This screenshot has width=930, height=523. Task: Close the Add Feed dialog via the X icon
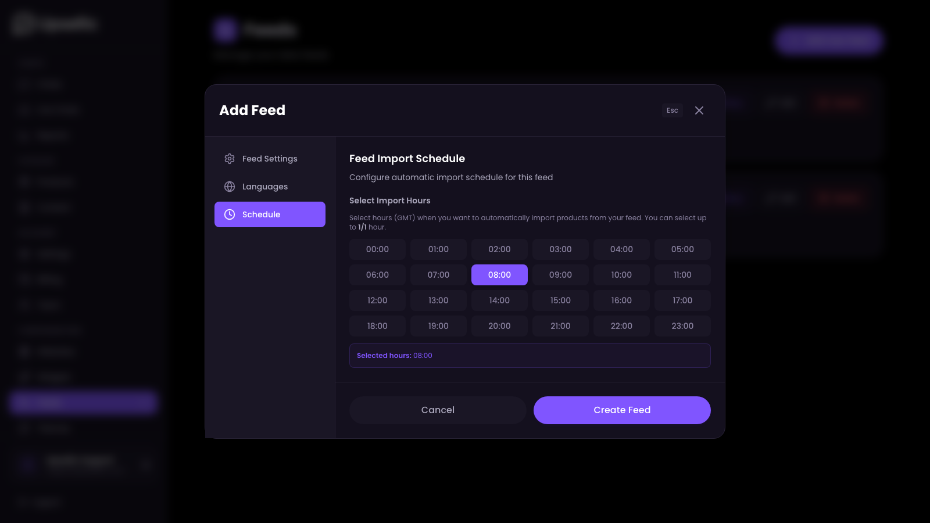click(x=699, y=110)
